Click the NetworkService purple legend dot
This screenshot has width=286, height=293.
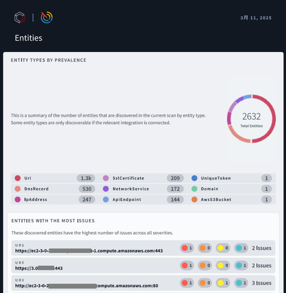[106, 189]
